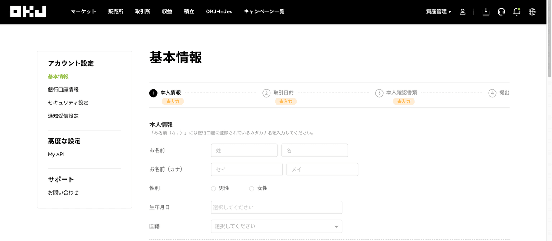Open 販売所 menu
This screenshot has width=552, height=241.
(115, 11)
